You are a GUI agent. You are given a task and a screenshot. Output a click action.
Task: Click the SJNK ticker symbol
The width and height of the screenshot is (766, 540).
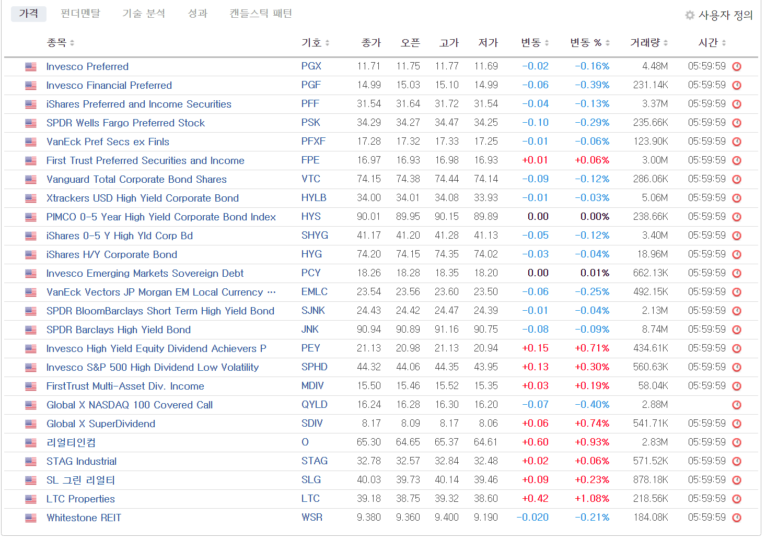[313, 311]
